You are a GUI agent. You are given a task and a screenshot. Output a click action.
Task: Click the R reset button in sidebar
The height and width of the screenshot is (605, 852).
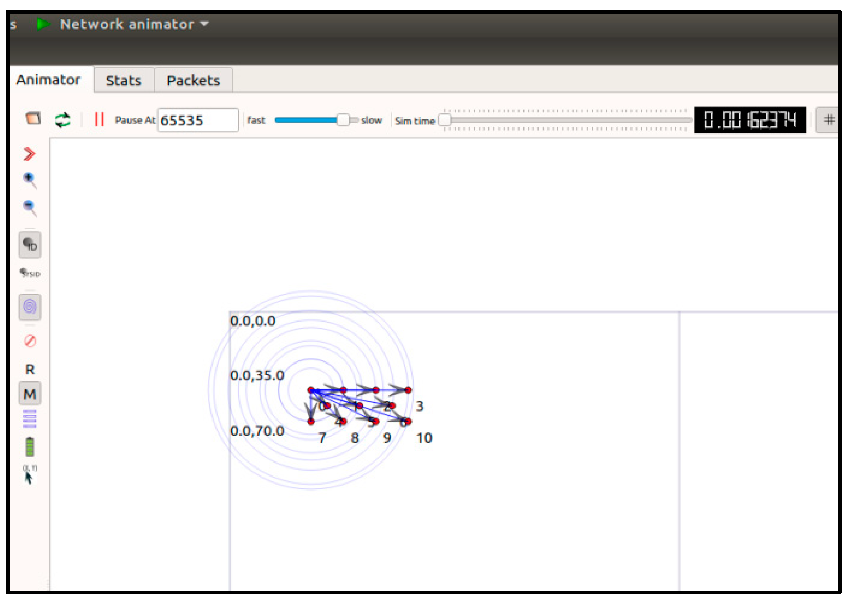[30, 369]
